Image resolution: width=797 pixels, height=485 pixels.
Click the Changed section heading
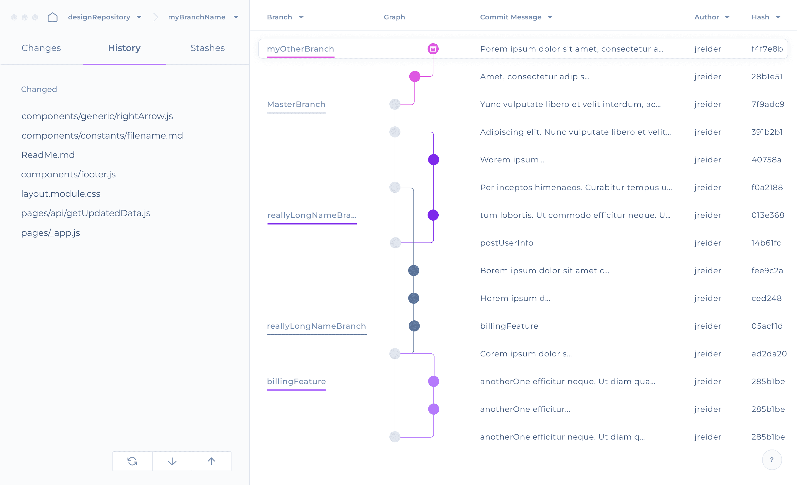39,89
